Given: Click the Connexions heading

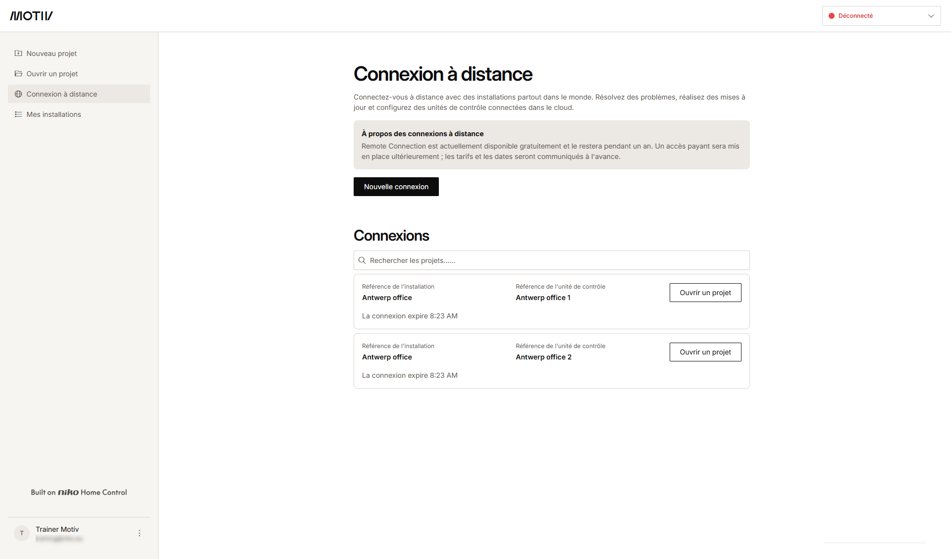Looking at the screenshot, I should (391, 236).
